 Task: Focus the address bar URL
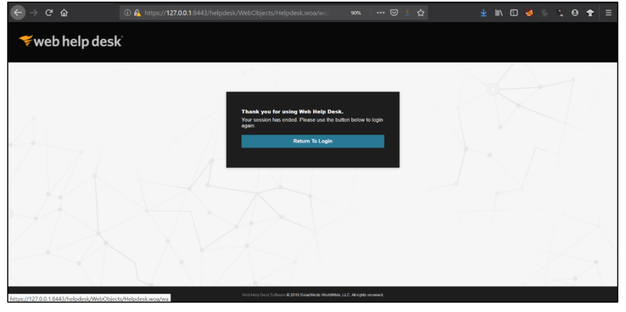click(237, 13)
